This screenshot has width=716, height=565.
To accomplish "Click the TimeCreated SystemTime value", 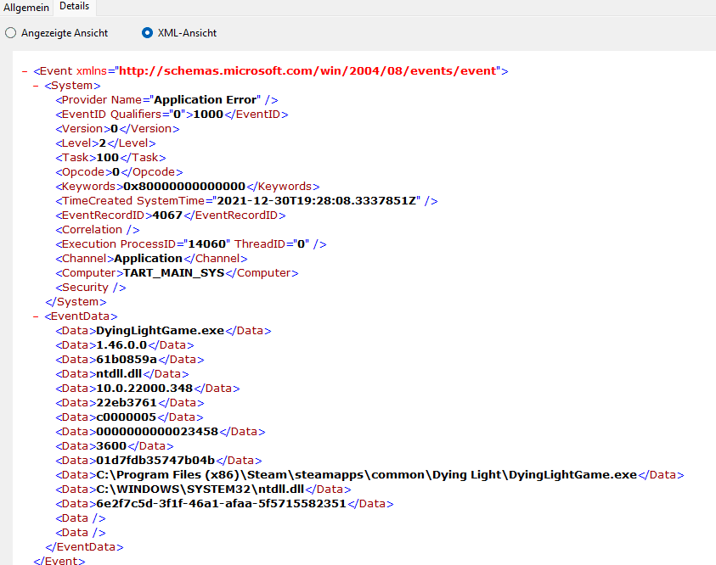I will pos(317,201).
